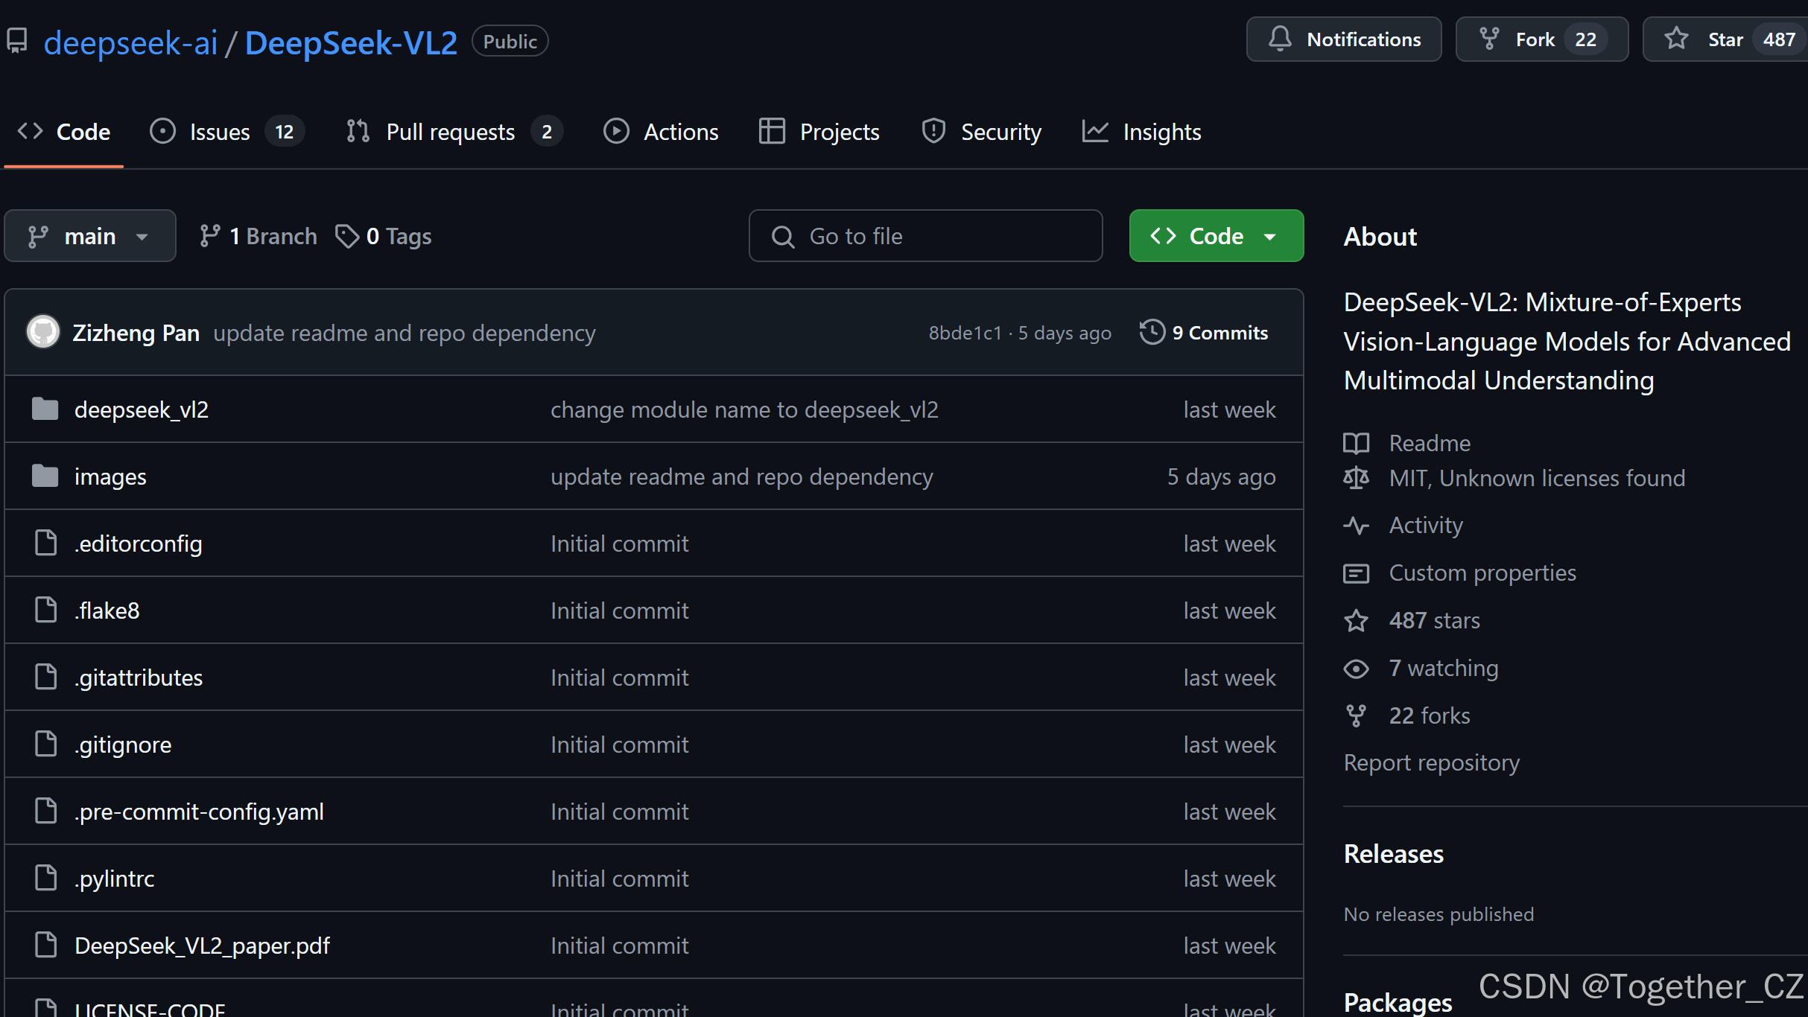
Task: Open DeepSeek_VL2_paper.pdf file
Action: click(x=202, y=946)
